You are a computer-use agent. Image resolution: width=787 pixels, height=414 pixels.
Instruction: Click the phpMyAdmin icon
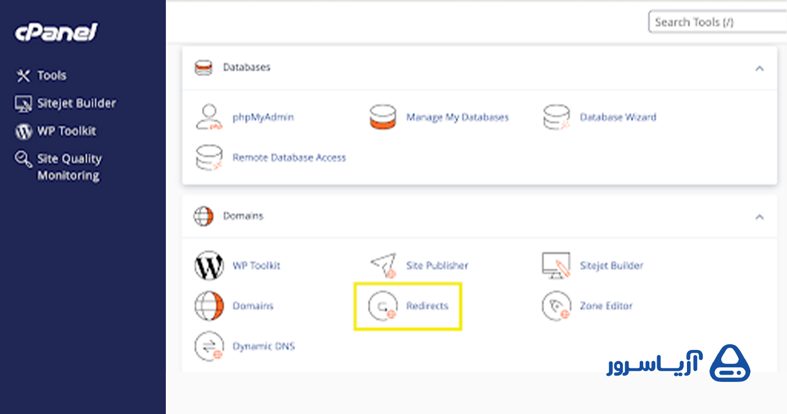click(x=209, y=117)
